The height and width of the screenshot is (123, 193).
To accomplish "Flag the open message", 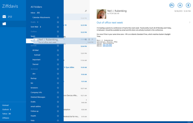I will click(190, 22).
